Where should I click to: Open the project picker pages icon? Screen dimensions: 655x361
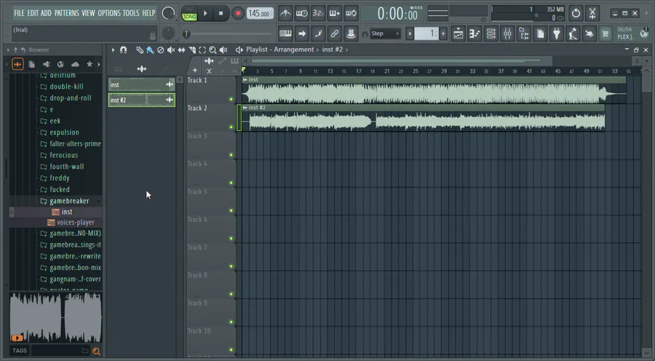tap(540, 33)
